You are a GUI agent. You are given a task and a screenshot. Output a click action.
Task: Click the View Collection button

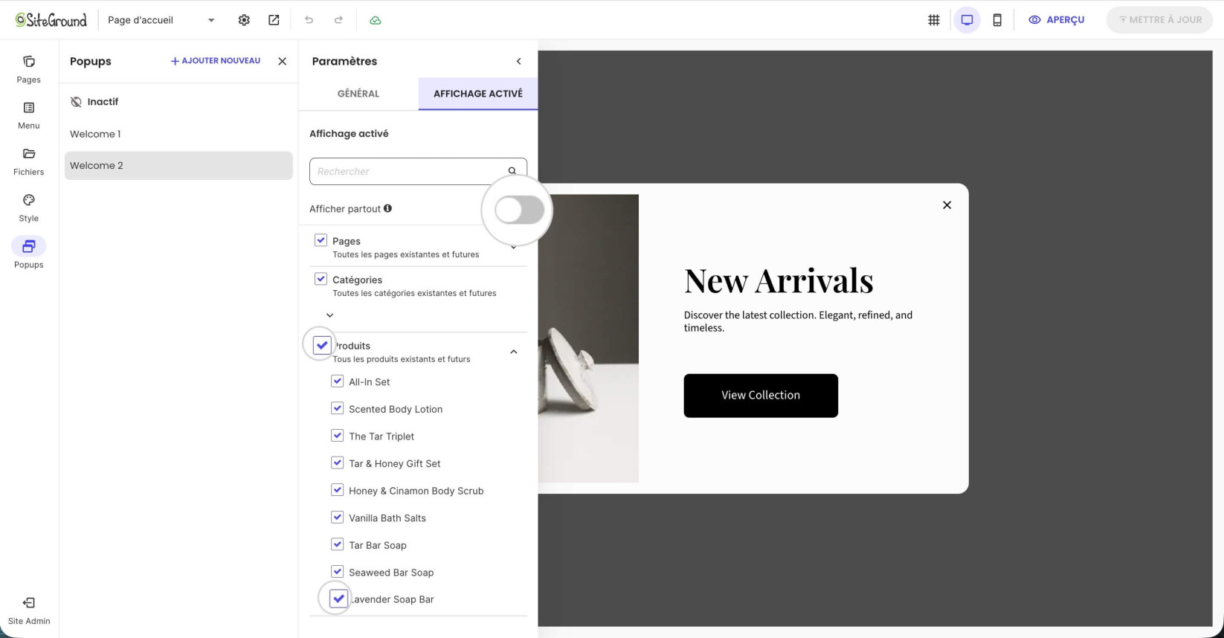point(761,396)
